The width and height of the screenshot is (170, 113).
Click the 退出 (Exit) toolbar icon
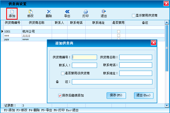point(104,13)
